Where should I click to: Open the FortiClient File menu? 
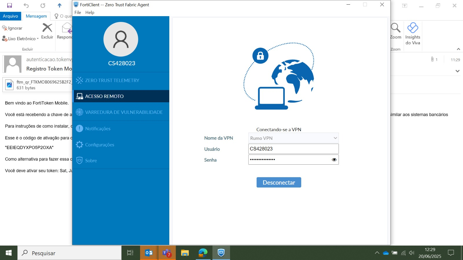pos(78,12)
